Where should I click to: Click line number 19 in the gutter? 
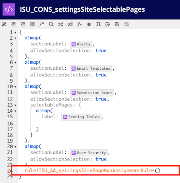point(10,141)
